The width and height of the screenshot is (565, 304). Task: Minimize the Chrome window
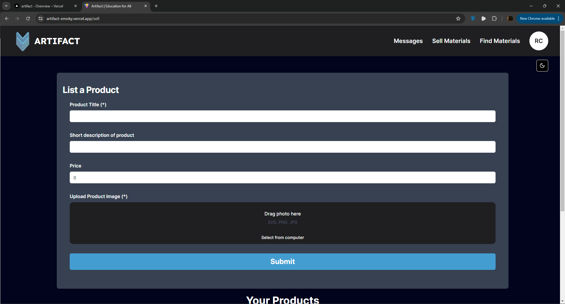[x=531, y=6]
